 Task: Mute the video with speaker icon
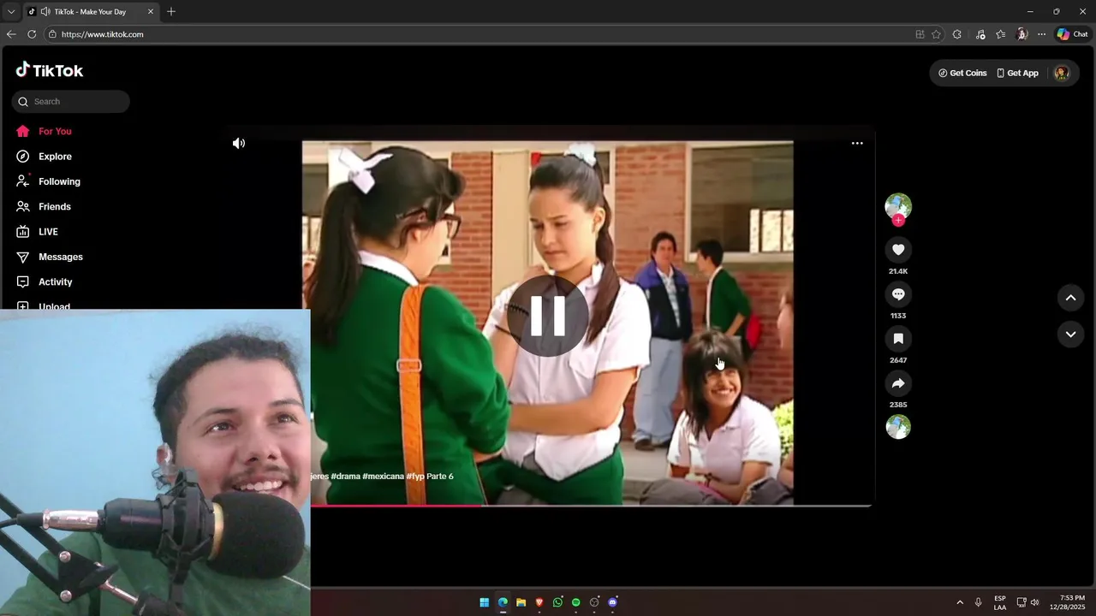pos(239,144)
